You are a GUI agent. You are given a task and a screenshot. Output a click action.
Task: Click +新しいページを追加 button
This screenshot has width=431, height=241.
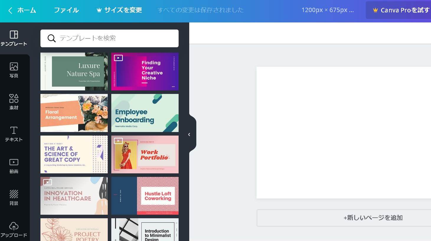click(x=344, y=218)
